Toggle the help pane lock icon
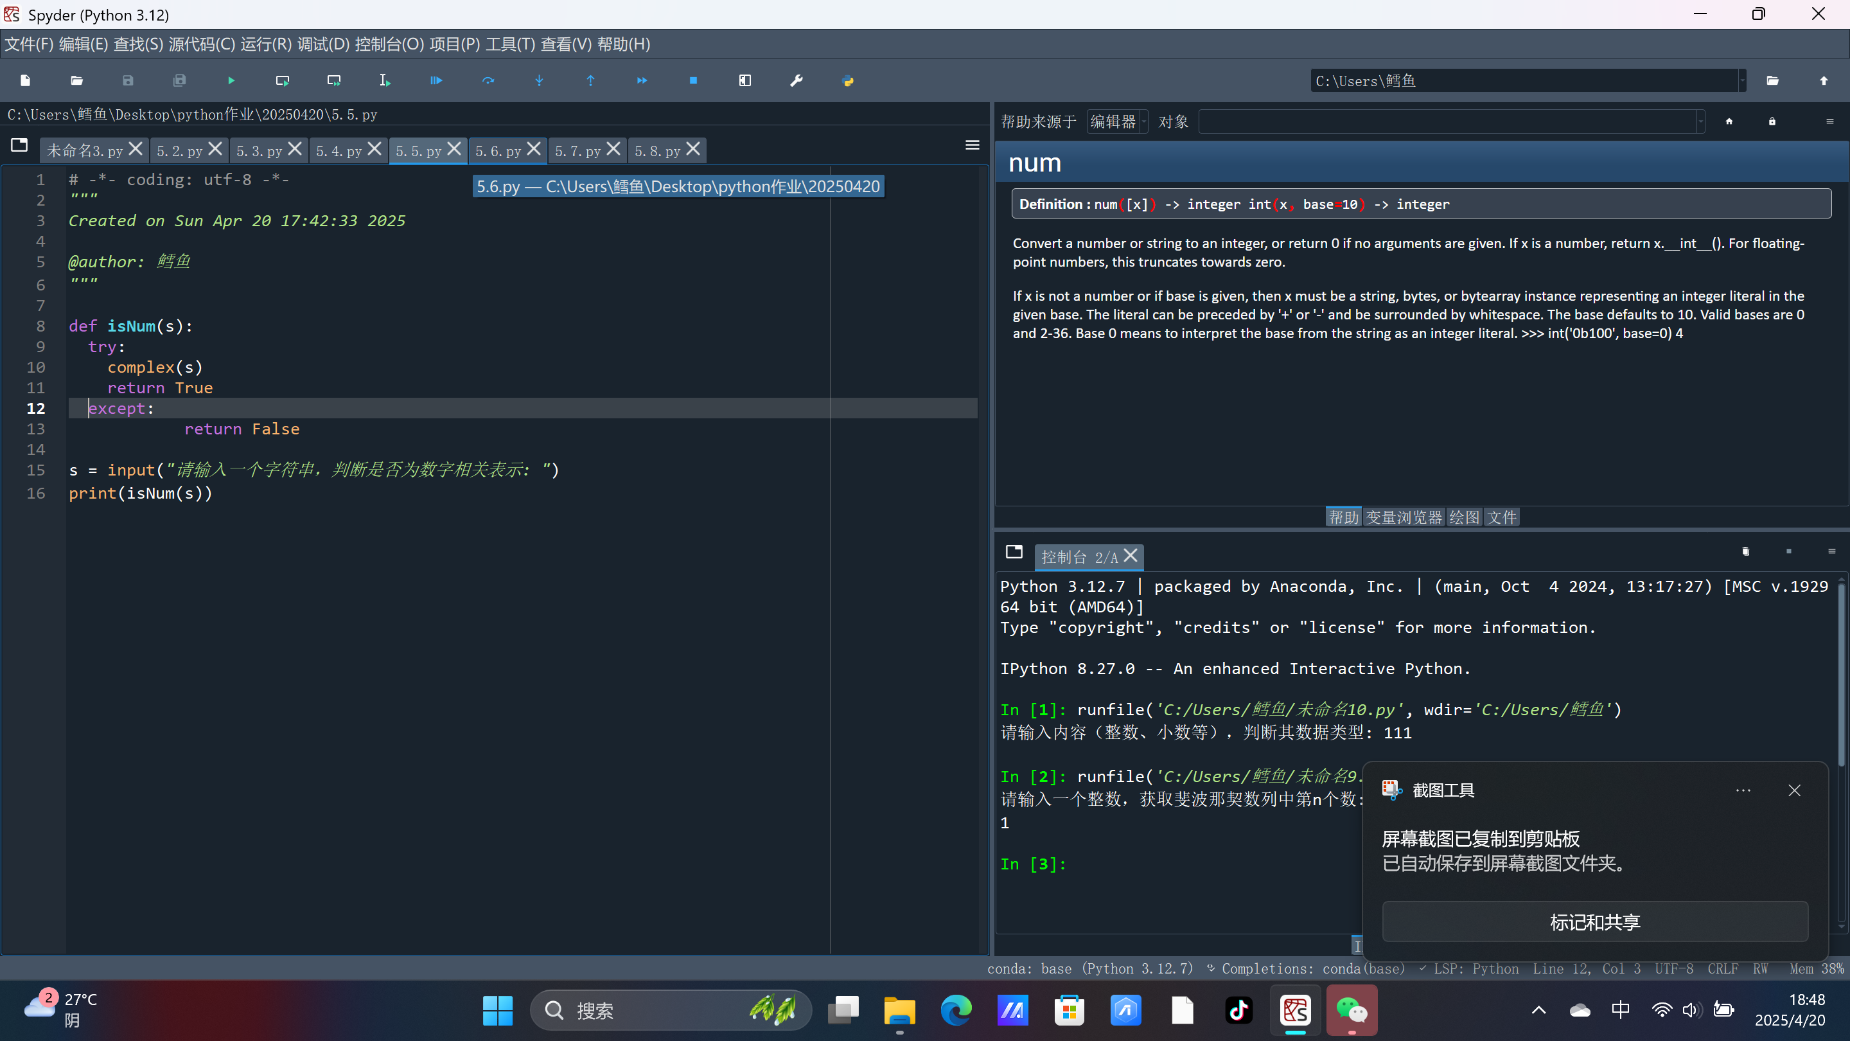Screen dimensions: 1850x1041 tap(1772, 121)
